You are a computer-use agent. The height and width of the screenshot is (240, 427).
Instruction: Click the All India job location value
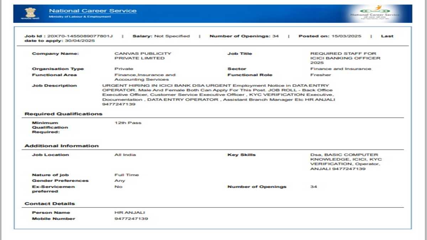(125, 155)
